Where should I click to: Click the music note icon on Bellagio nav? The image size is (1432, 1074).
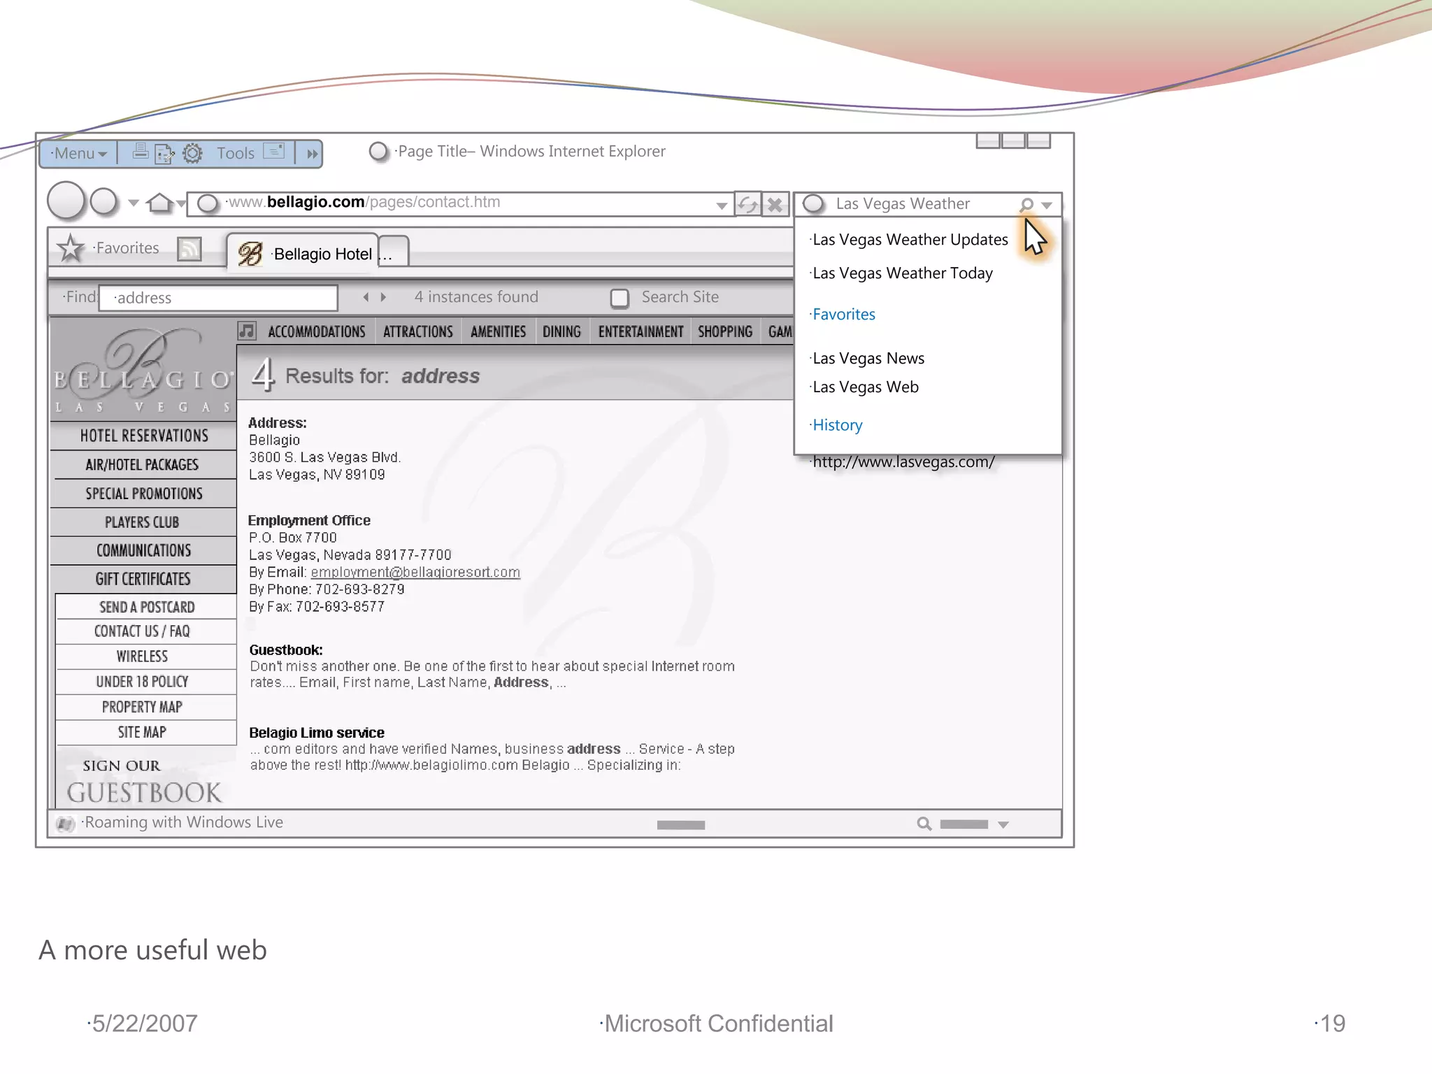pos(247,330)
